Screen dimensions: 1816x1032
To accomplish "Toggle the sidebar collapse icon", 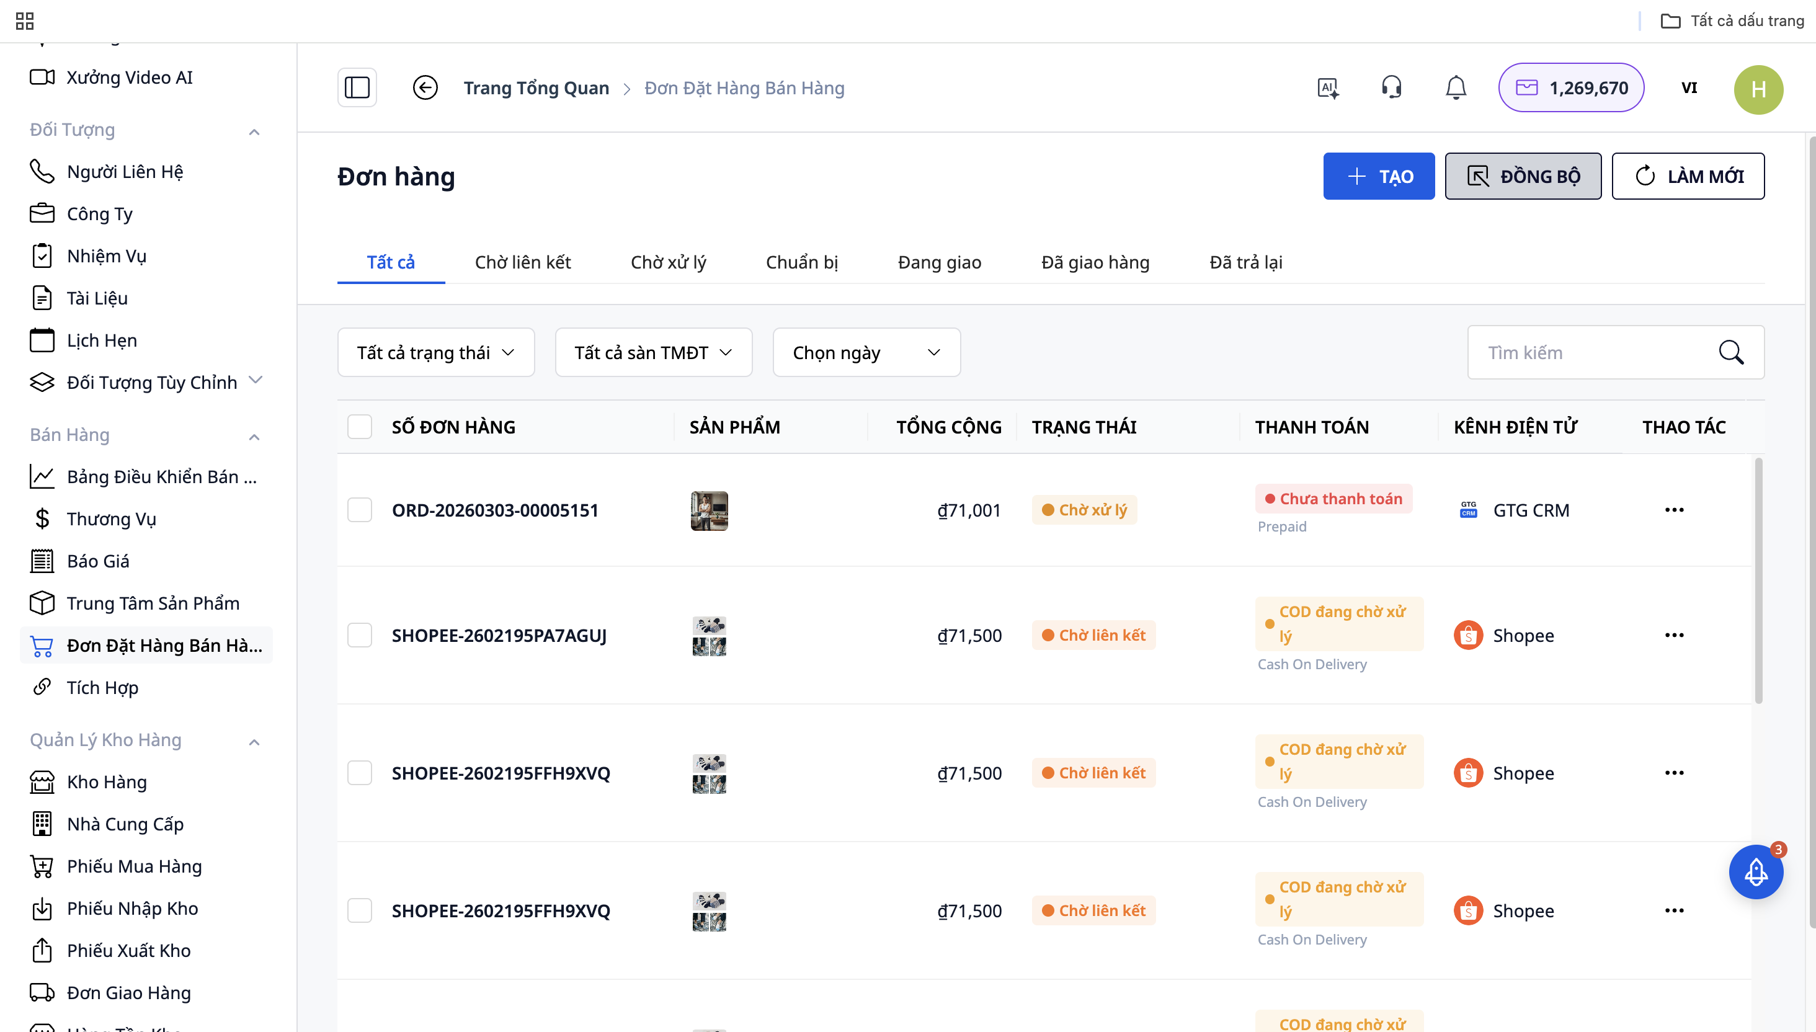I will click(x=357, y=88).
